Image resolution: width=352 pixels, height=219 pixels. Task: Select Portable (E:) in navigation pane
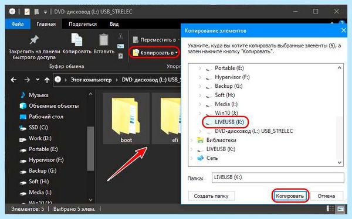point(43,149)
